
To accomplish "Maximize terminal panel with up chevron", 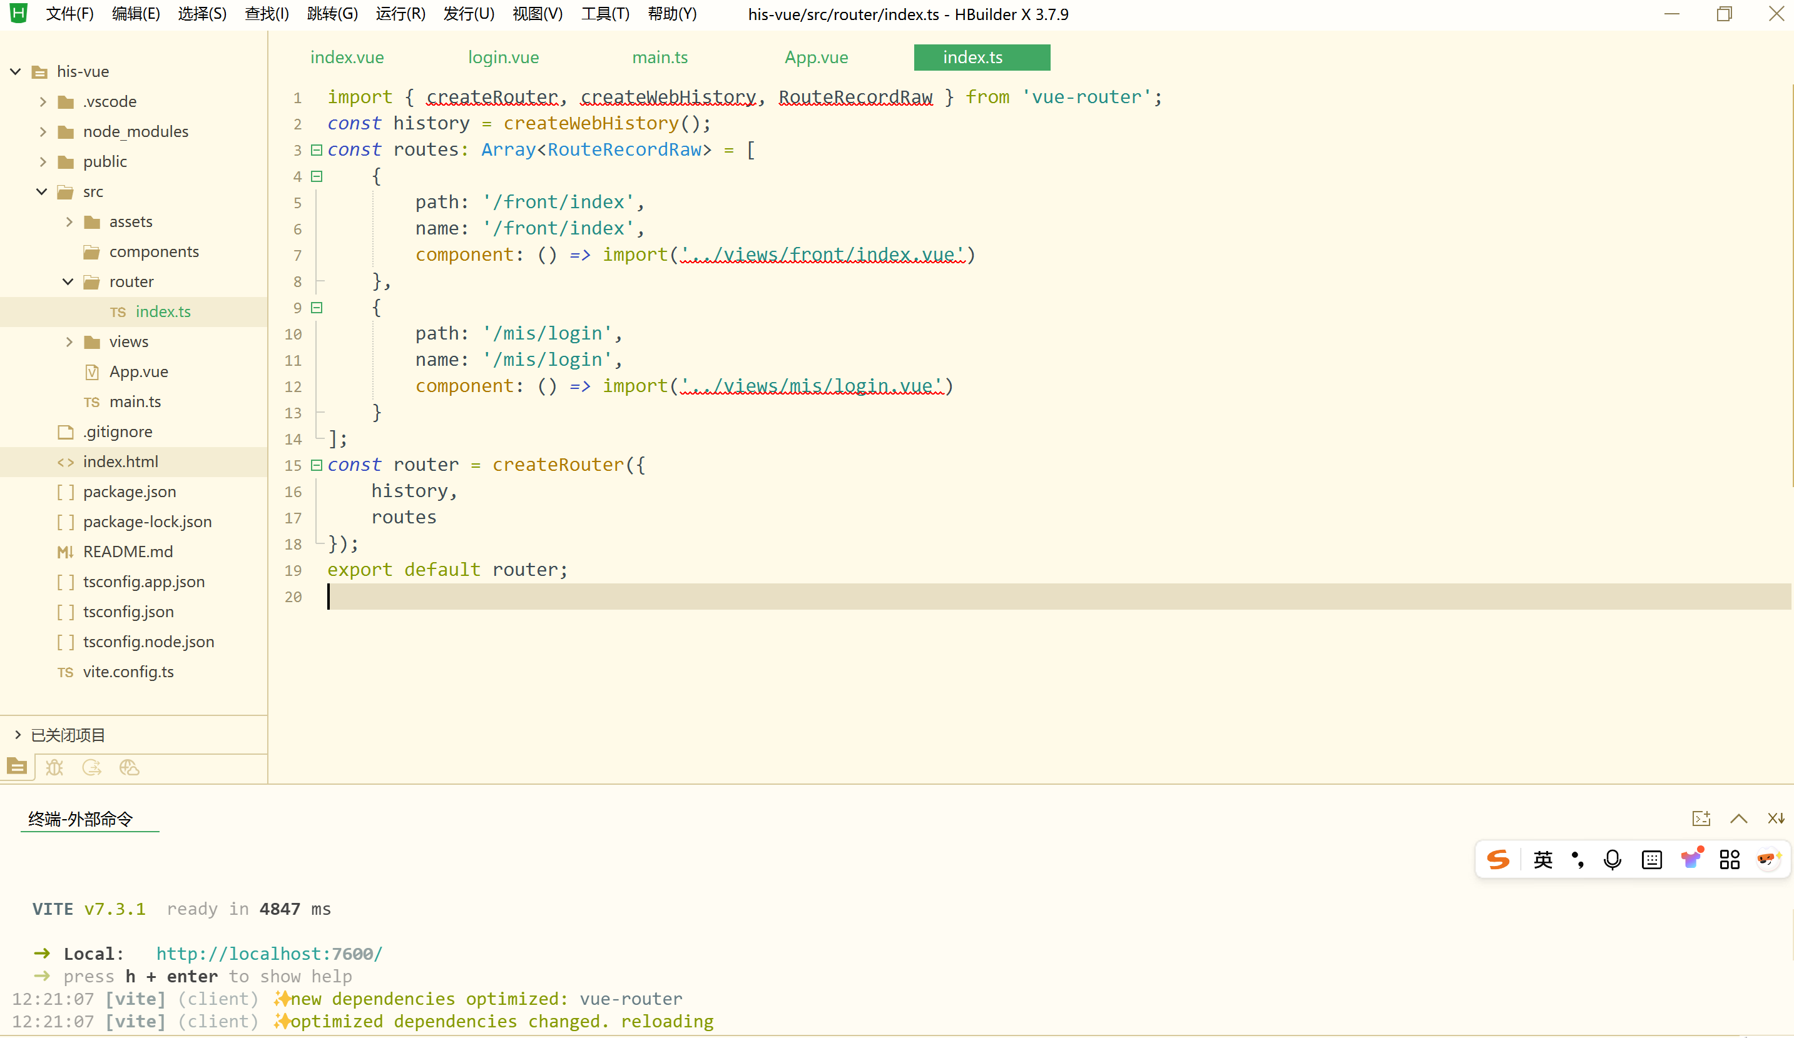I will (1738, 818).
